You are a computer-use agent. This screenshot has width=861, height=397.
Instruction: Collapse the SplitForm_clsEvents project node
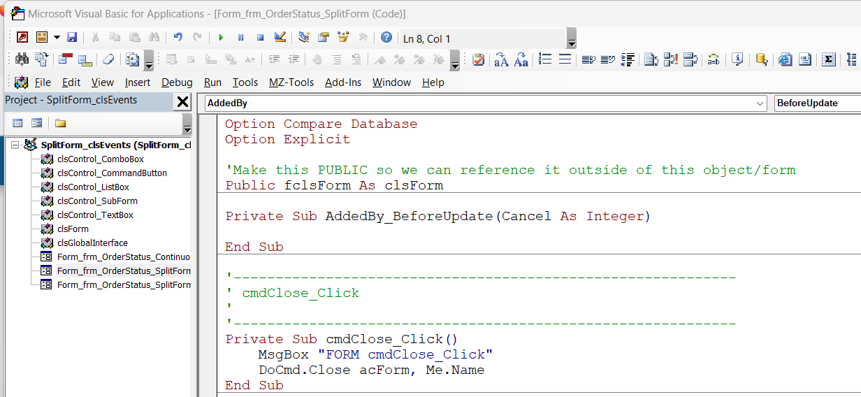point(15,145)
